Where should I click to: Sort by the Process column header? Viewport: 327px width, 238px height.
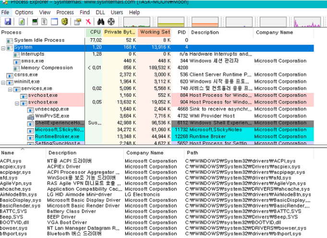pyautogui.click(x=42, y=32)
